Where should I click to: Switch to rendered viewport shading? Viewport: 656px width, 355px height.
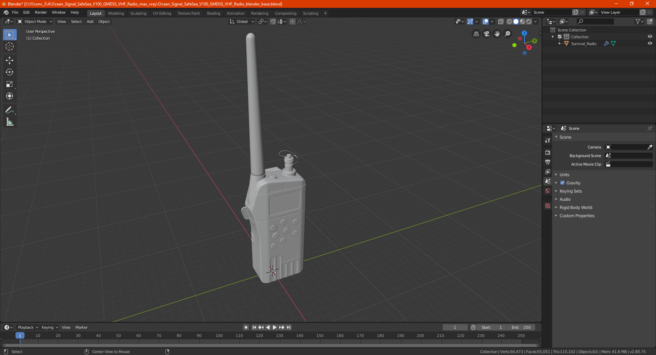529,22
